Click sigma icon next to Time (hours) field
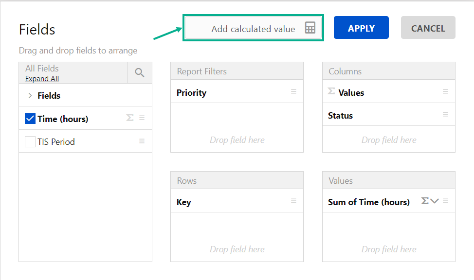The width and height of the screenshot is (474, 280). click(x=130, y=118)
